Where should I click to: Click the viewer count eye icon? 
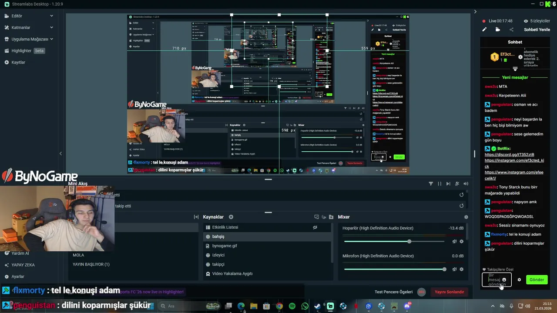pos(526,21)
